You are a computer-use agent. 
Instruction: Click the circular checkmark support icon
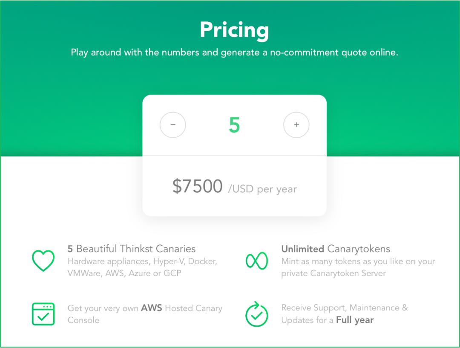[x=257, y=314]
